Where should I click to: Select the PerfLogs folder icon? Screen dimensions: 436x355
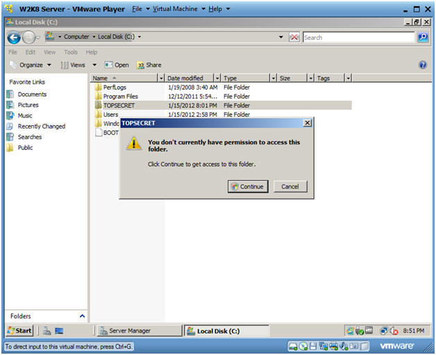(x=98, y=88)
